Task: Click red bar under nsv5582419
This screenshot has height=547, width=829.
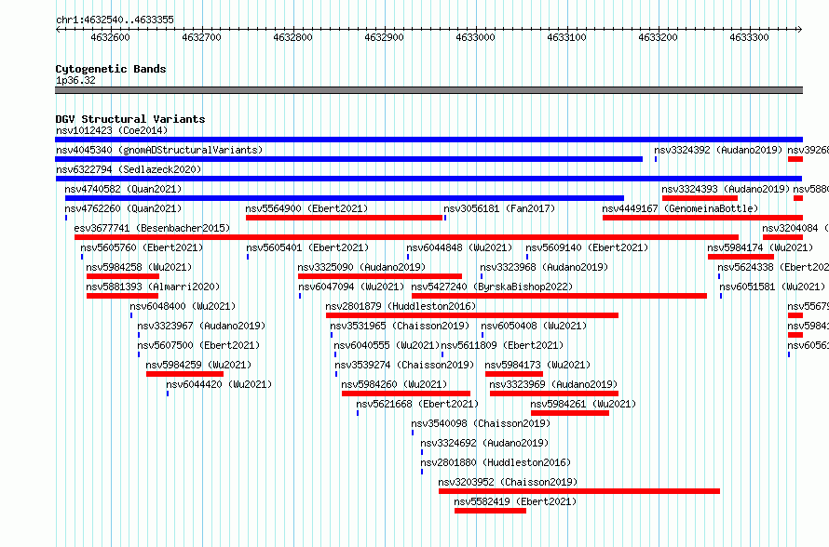Action: 491,511
